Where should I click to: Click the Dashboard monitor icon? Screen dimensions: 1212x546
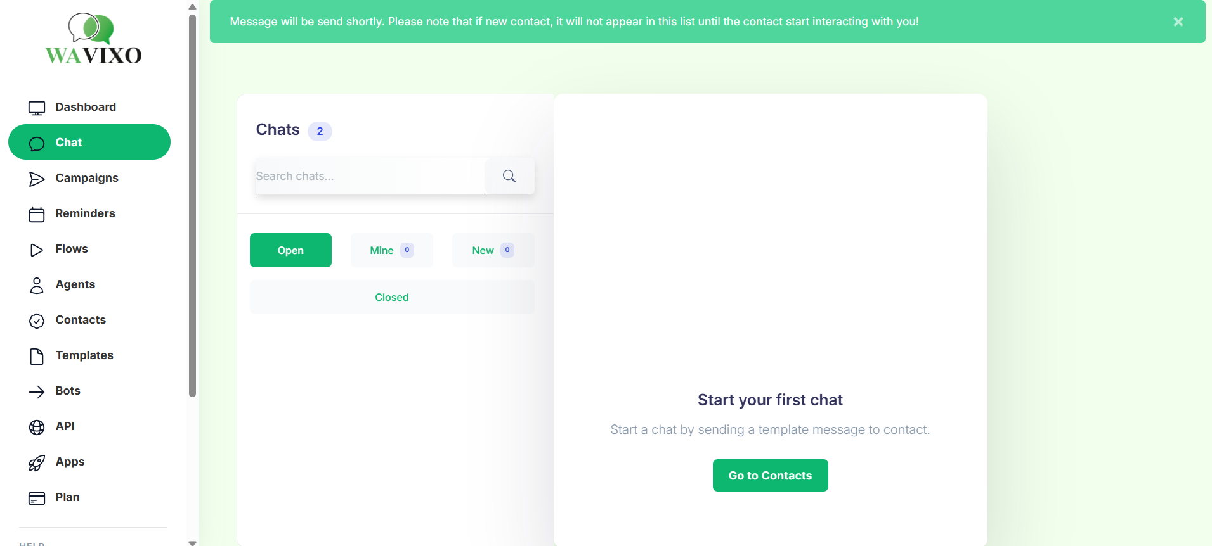(37, 108)
